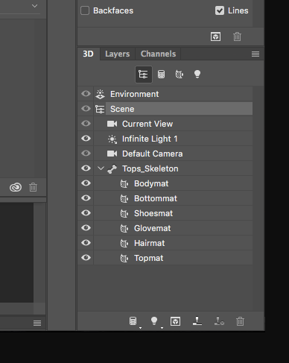Filter 3D panel by whole scene
Viewport: 289px width, 363px height.
pos(144,75)
